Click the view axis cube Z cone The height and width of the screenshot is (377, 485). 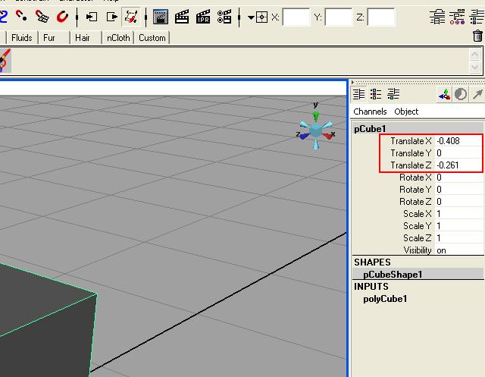pos(304,136)
